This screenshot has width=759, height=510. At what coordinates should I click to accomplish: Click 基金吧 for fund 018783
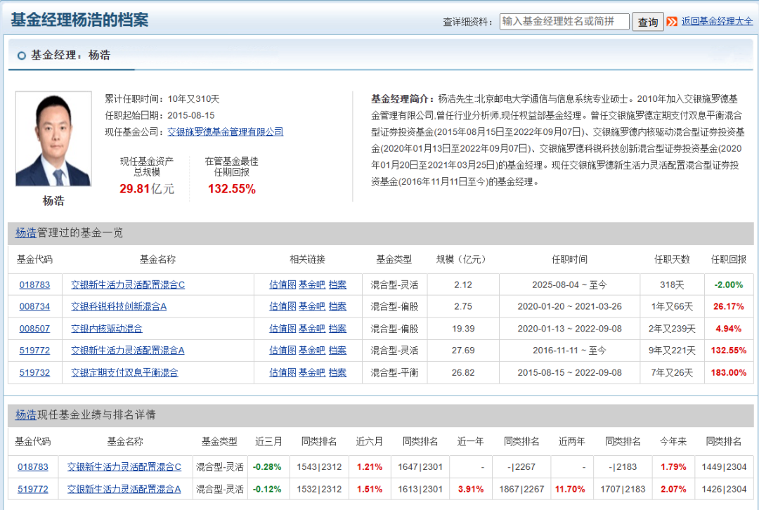tap(312, 285)
